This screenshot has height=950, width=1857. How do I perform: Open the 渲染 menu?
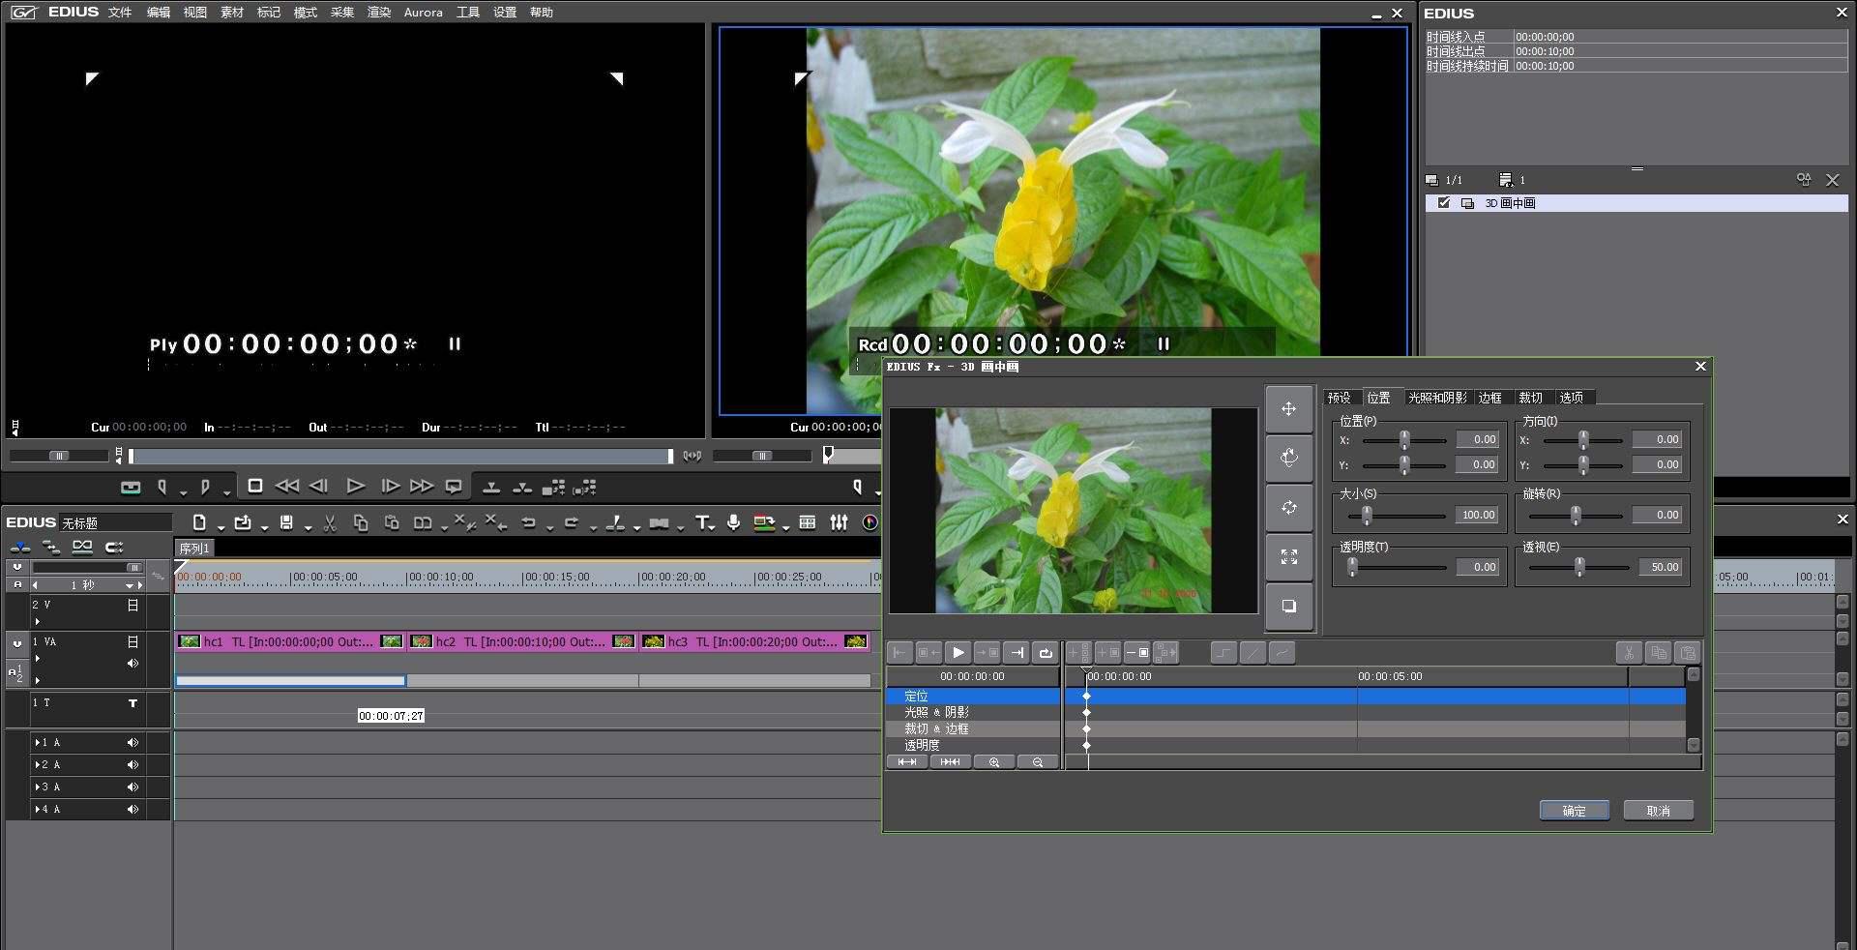coord(379,13)
